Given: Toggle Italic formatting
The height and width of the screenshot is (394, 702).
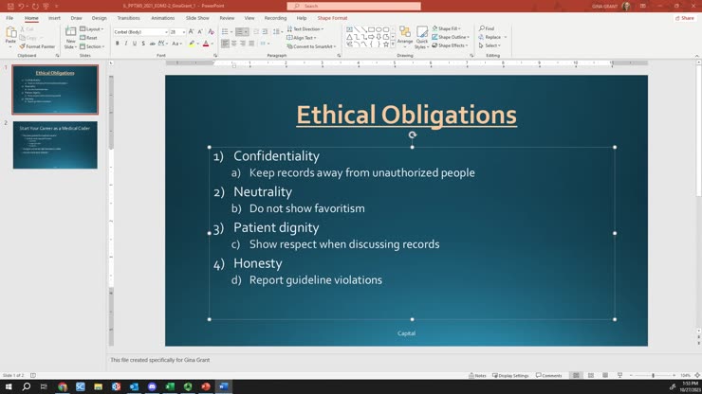Looking at the screenshot, I should point(126,44).
